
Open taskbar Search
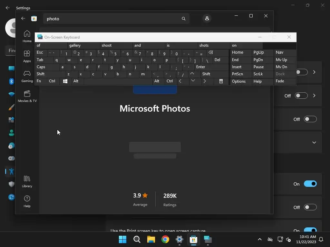pyautogui.click(x=137, y=239)
